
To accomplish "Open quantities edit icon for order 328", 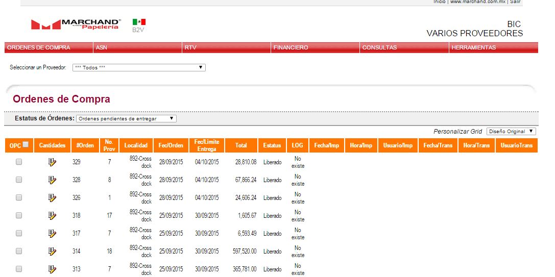I will click(52, 180).
